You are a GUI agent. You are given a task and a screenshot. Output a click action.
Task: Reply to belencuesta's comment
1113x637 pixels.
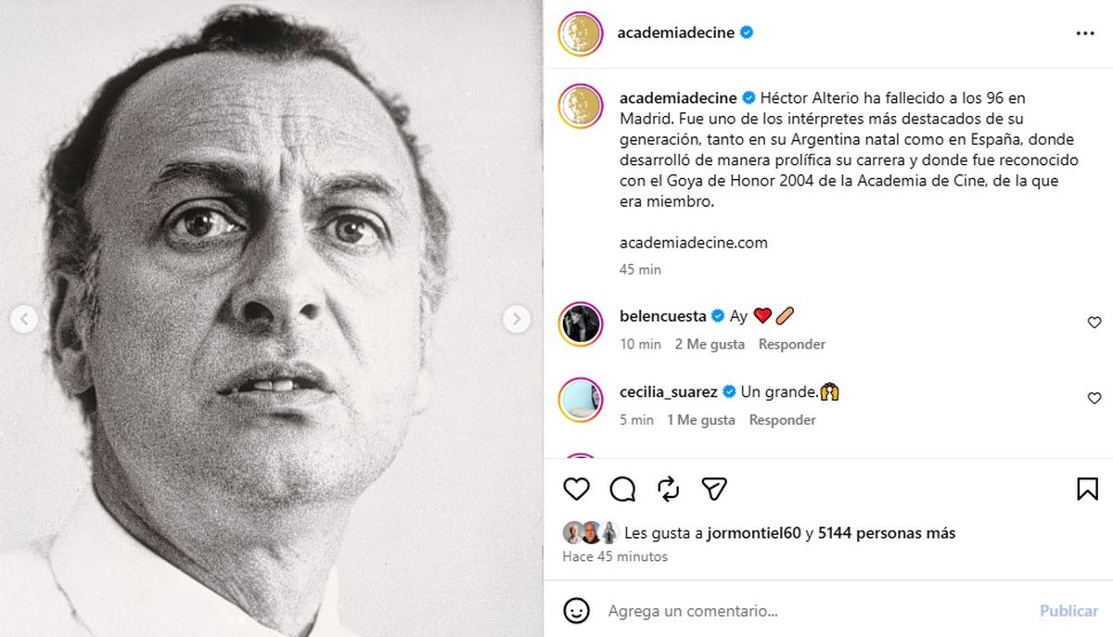(791, 344)
